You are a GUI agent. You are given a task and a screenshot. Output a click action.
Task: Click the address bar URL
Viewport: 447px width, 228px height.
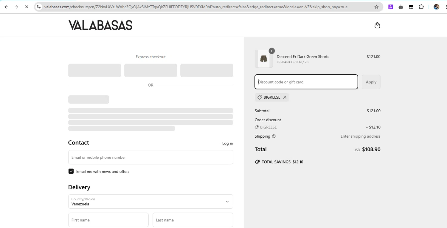(196, 7)
